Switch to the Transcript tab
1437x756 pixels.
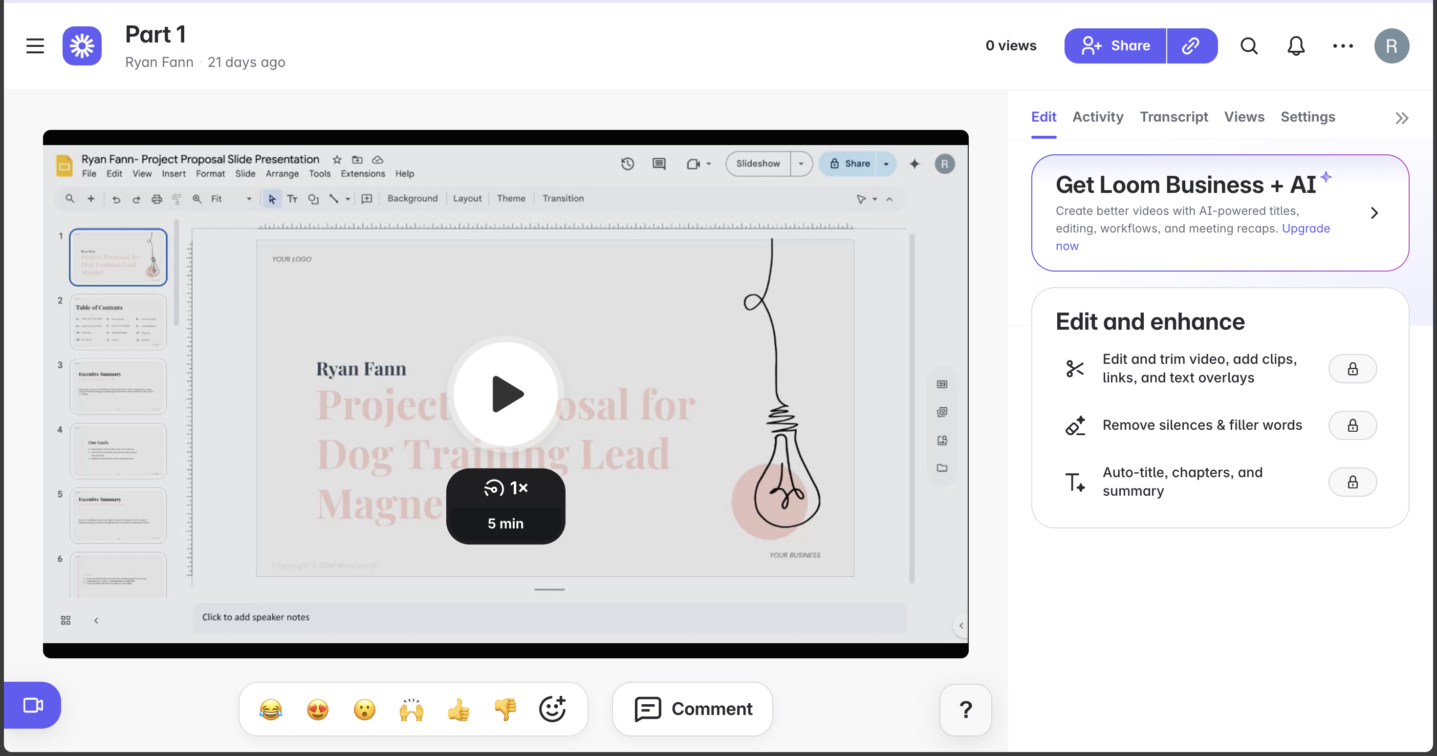(1174, 117)
